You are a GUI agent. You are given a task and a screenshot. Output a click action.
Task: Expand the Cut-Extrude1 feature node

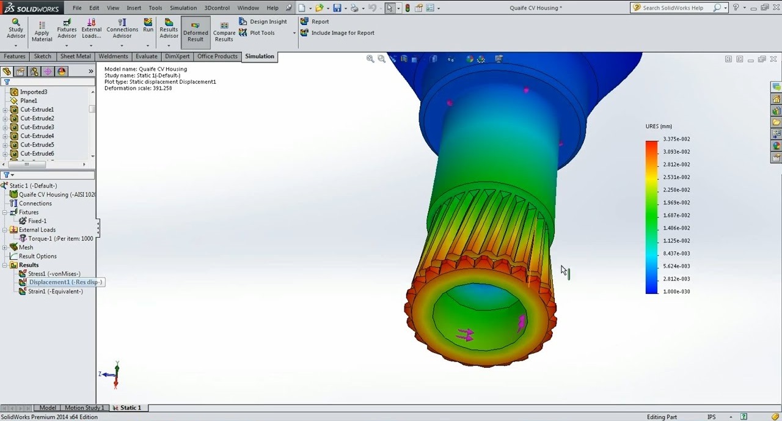[x=5, y=110]
